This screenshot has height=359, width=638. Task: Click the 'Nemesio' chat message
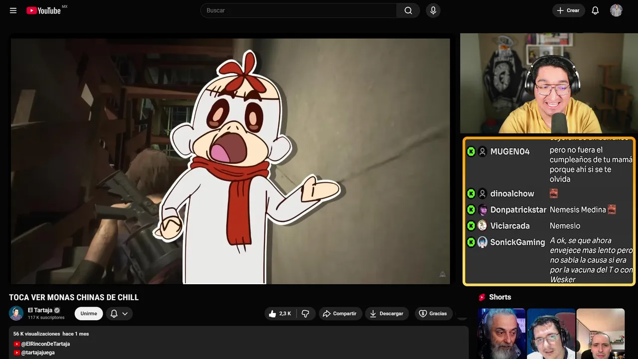pos(565,226)
